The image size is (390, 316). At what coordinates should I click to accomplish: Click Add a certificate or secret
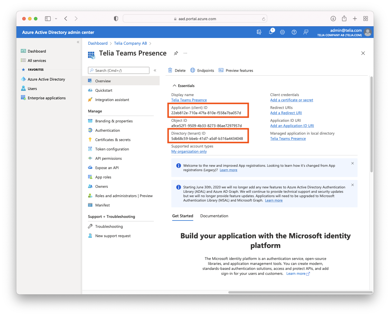291,100
